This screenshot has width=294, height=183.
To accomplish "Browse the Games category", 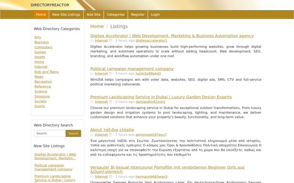I will 40,52.
